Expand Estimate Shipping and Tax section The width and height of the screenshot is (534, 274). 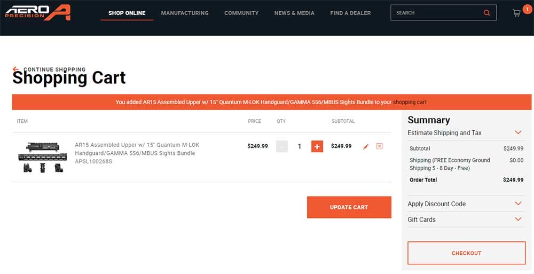click(x=467, y=132)
